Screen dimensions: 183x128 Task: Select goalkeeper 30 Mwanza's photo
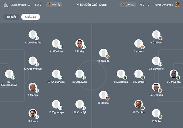(174, 74)
